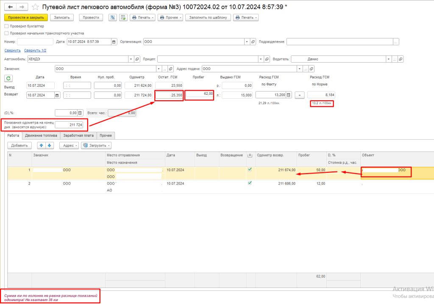Open the Адрес dropdown above the table
The image size is (434, 304).
point(69,146)
